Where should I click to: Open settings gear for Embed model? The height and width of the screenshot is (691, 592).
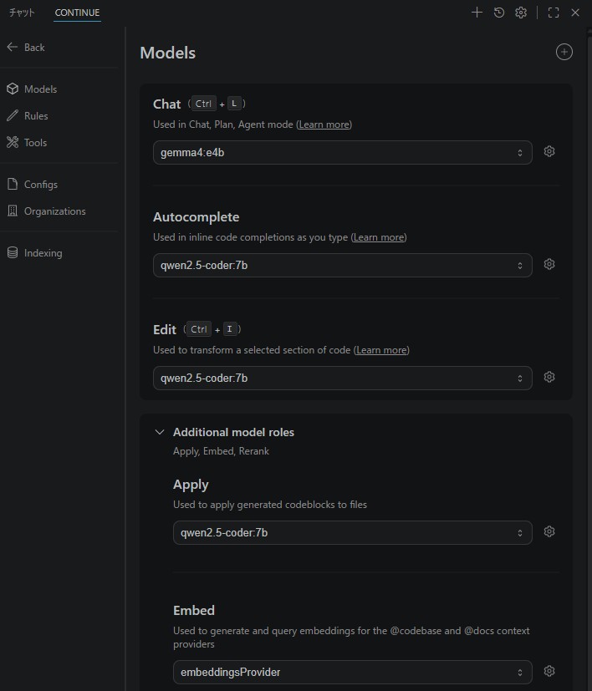[x=549, y=672]
